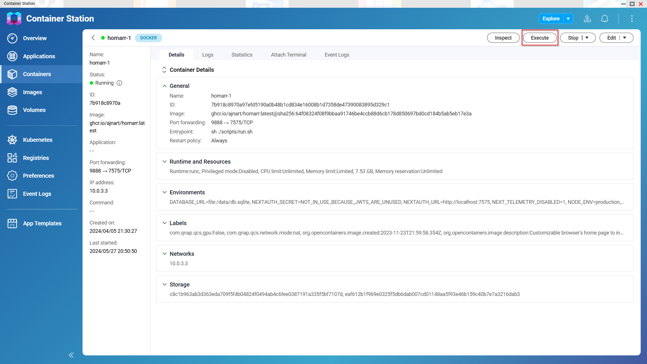Click the notifications bell icon

coord(604,19)
